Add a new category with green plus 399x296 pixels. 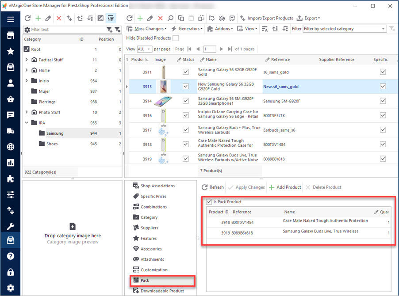[x=38, y=18]
